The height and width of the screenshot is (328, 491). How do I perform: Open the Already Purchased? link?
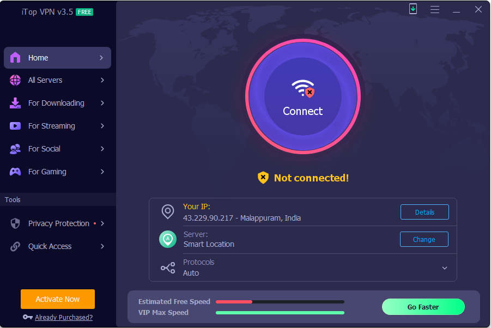tap(64, 317)
